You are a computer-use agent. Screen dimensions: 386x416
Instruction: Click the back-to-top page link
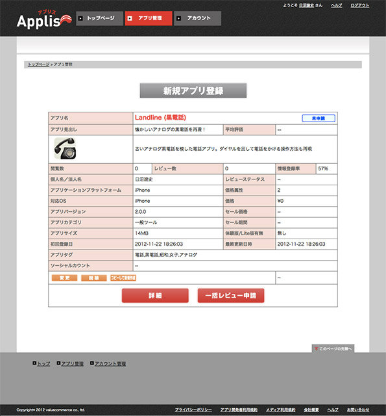click(x=333, y=348)
